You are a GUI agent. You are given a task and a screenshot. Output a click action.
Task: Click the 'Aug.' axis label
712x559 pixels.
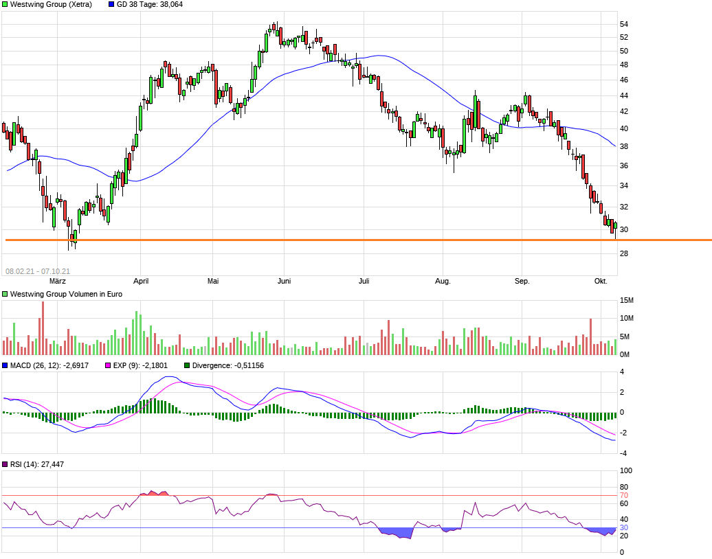click(x=443, y=282)
